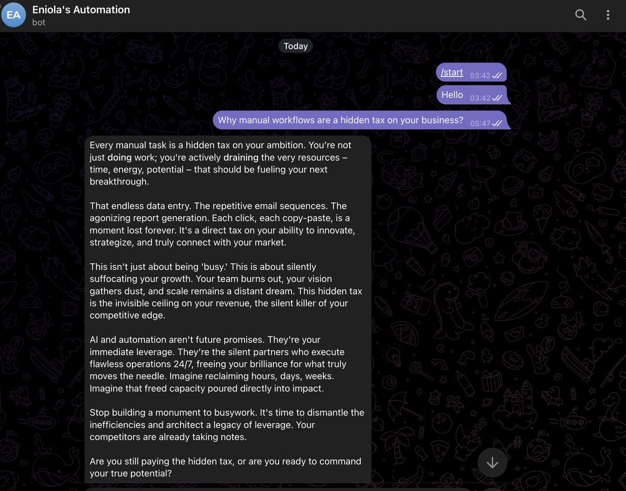This screenshot has height=491, width=626.
Task: Click the EA bot avatar
Action: pos(14,15)
